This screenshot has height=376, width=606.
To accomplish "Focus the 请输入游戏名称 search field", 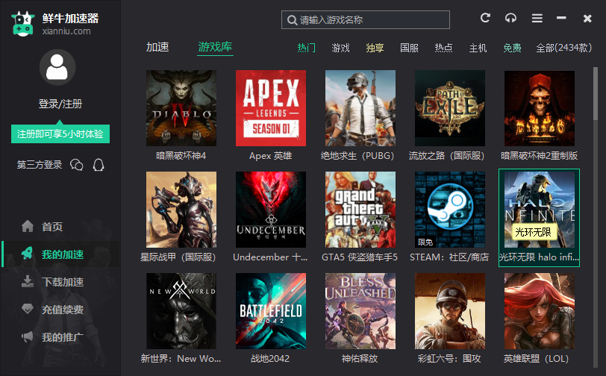I will tap(366, 19).
